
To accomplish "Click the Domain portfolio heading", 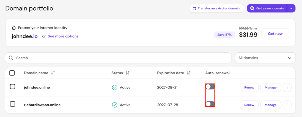I will pyautogui.click(x=29, y=9).
